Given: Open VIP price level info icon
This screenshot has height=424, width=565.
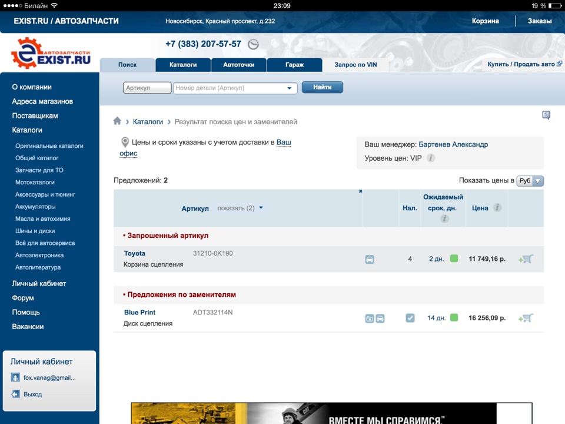Looking at the screenshot, I should (431, 158).
